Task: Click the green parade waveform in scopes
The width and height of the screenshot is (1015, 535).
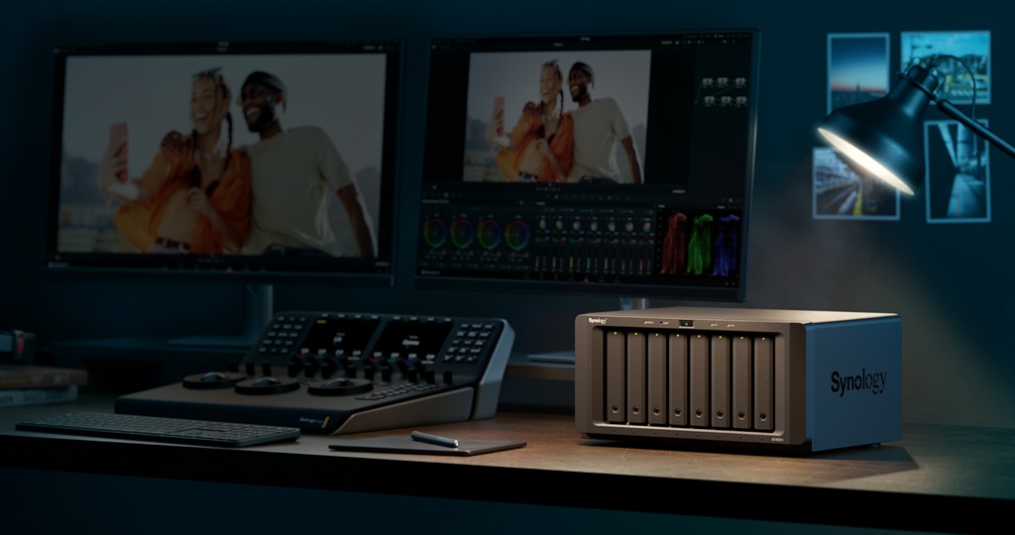Action: tap(700, 244)
